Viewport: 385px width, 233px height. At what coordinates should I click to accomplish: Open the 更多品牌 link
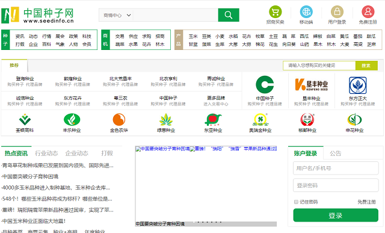[216, 98]
